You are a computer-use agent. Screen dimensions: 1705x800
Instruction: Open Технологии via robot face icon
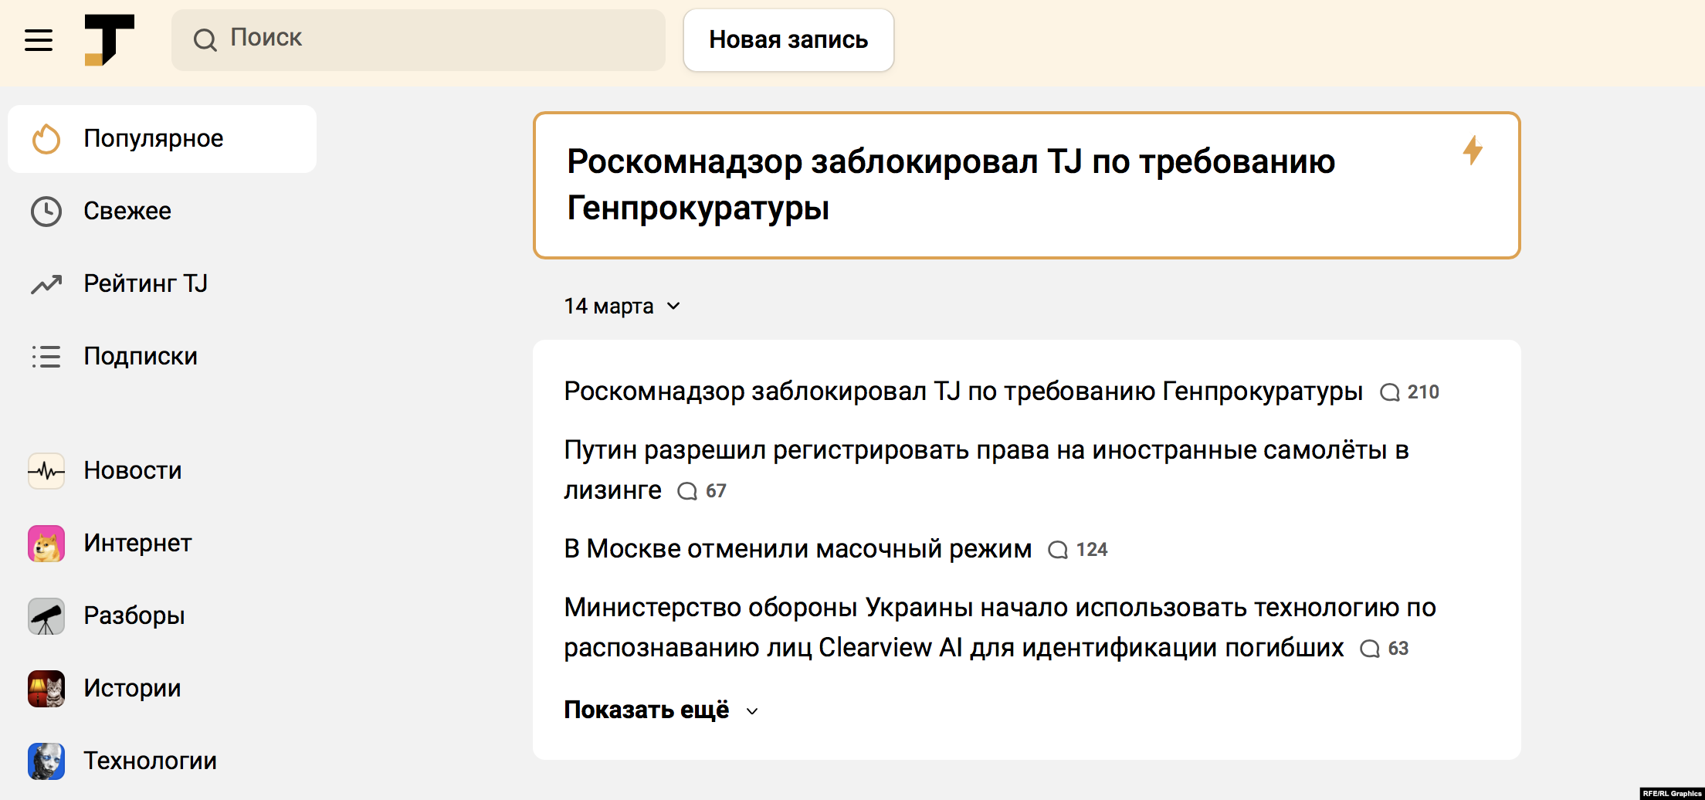(x=46, y=761)
